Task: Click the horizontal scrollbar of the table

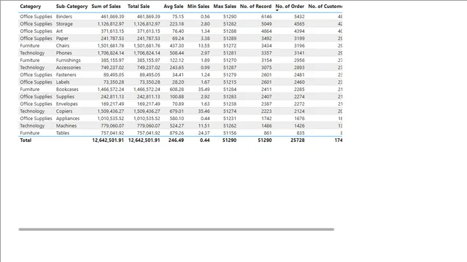Action: point(177,229)
